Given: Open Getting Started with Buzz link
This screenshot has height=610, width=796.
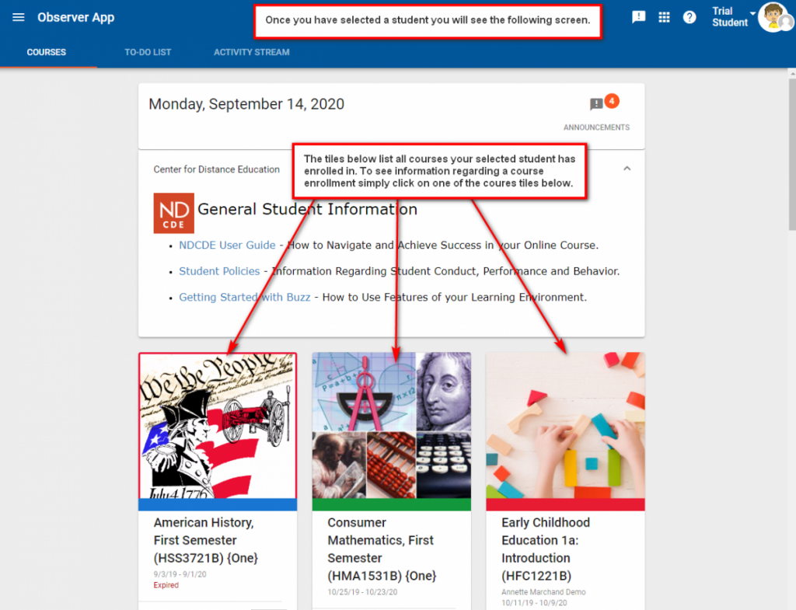Looking at the screenshot, I should pyautogui.click(x=244, y=298).
